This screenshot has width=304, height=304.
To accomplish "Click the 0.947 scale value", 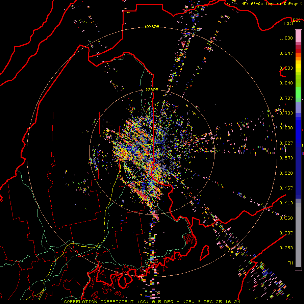I will [x=286, y=53].
